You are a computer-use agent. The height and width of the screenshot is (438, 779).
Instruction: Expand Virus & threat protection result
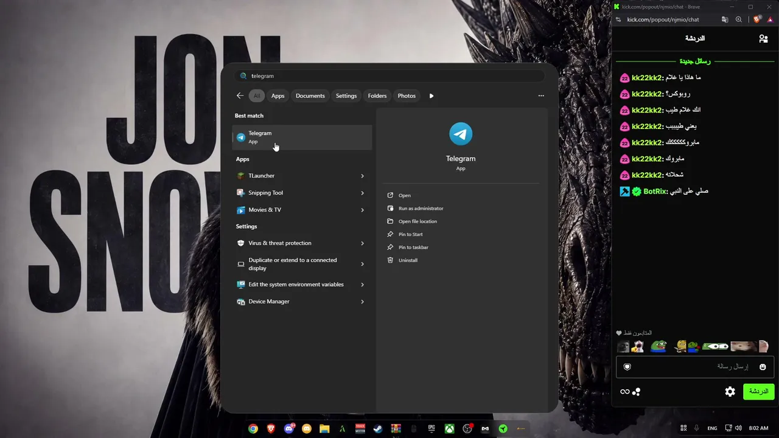[362, 243]
